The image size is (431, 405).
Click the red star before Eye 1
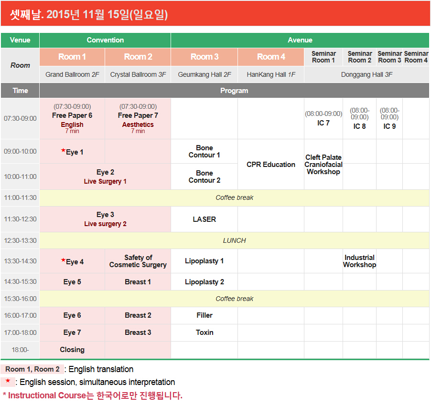63,150
